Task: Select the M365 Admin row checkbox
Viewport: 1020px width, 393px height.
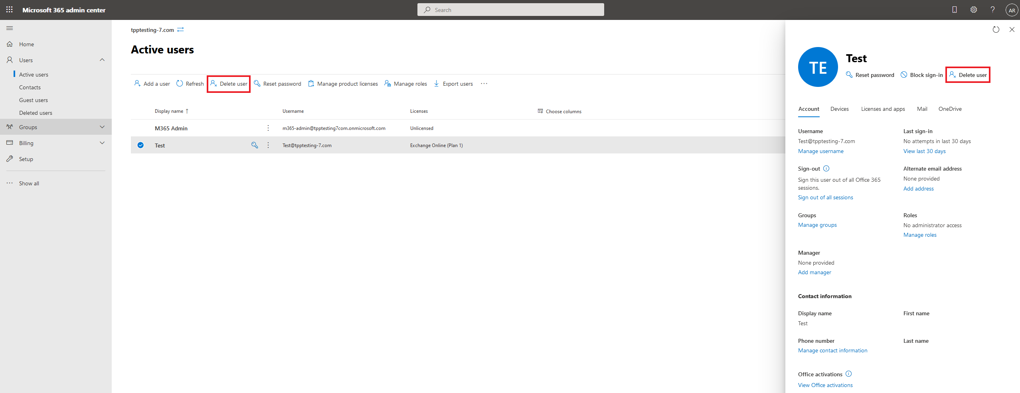Action: 140,128
